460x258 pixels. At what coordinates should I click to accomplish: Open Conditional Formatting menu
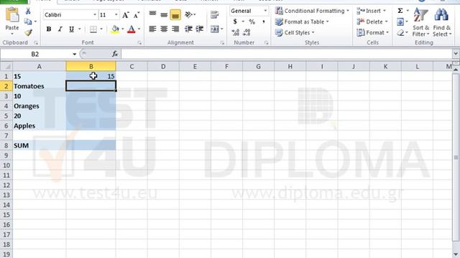[x=312, y=11]
